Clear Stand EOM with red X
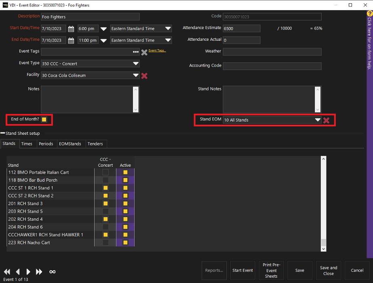 pyautogui.click(x=327, y=120)
